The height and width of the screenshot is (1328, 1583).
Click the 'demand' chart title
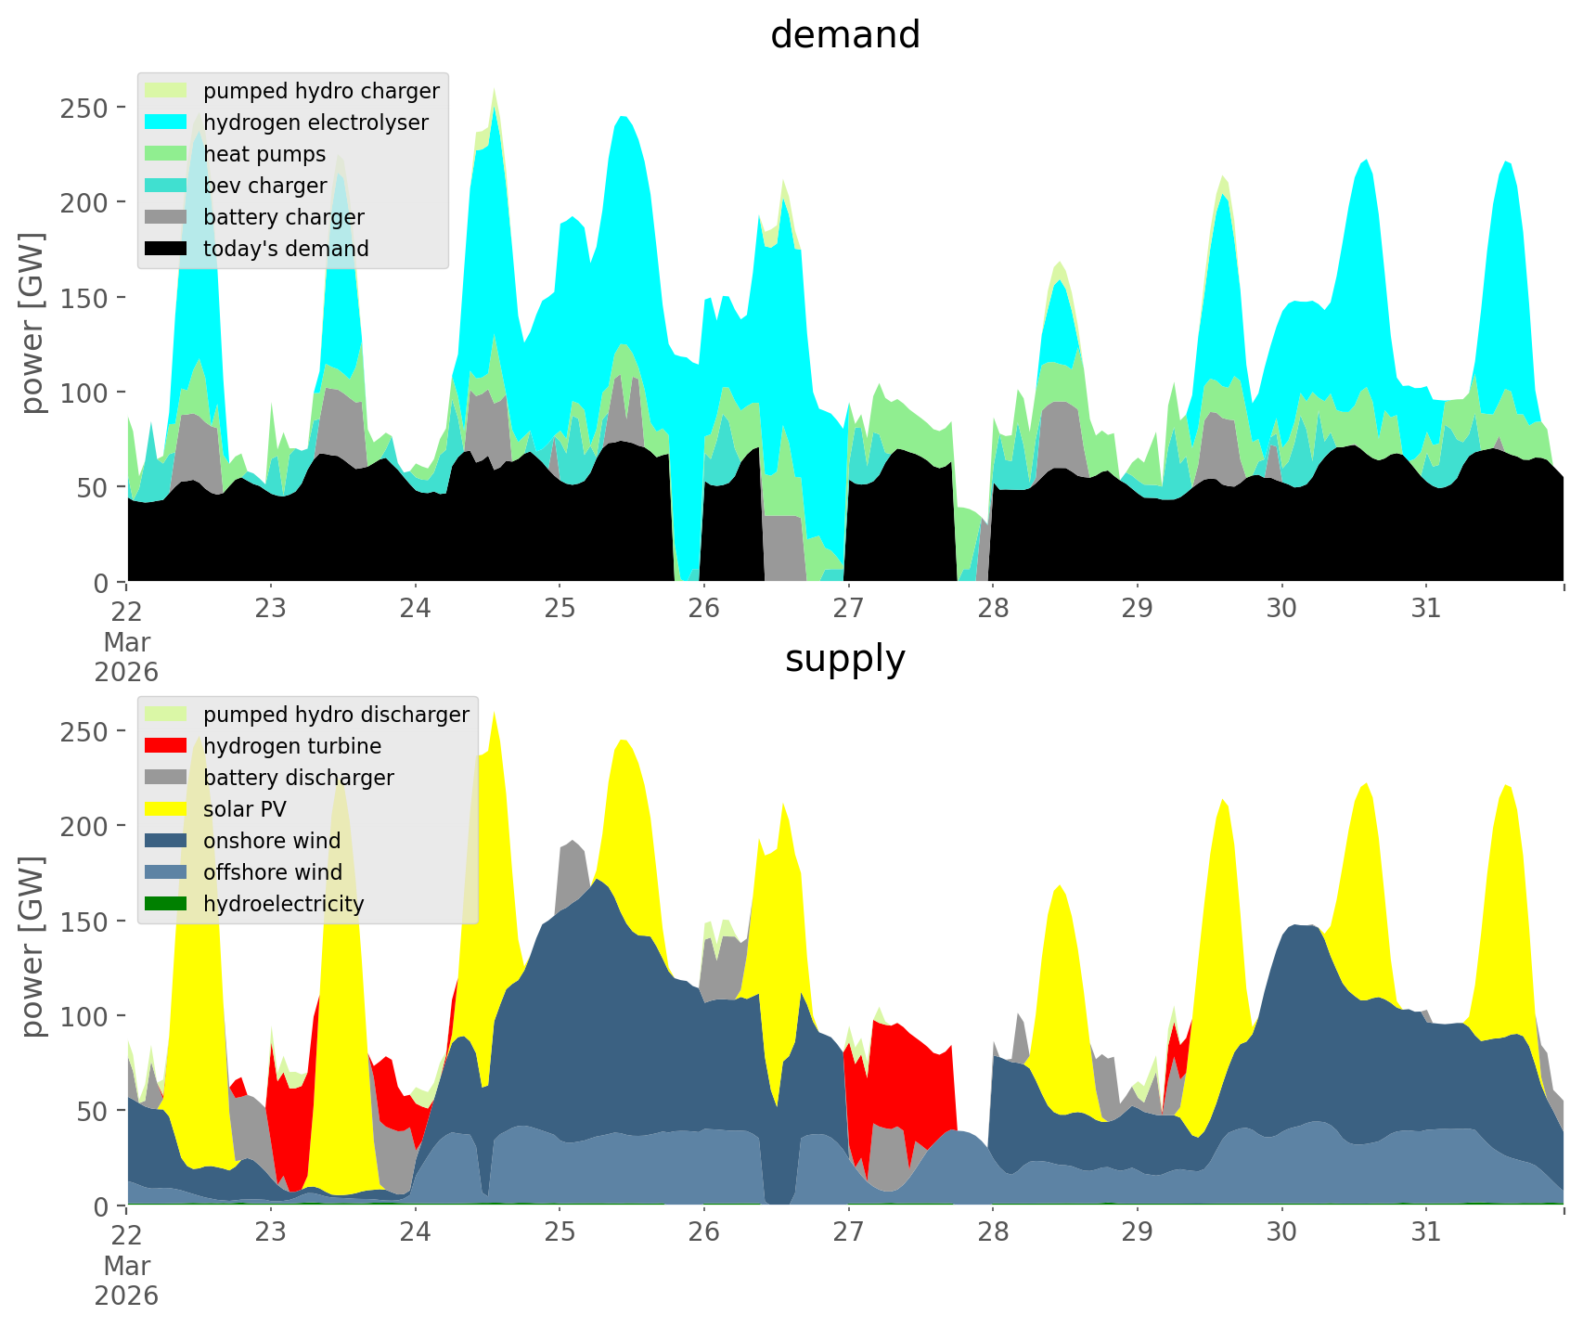click(844, 35)
